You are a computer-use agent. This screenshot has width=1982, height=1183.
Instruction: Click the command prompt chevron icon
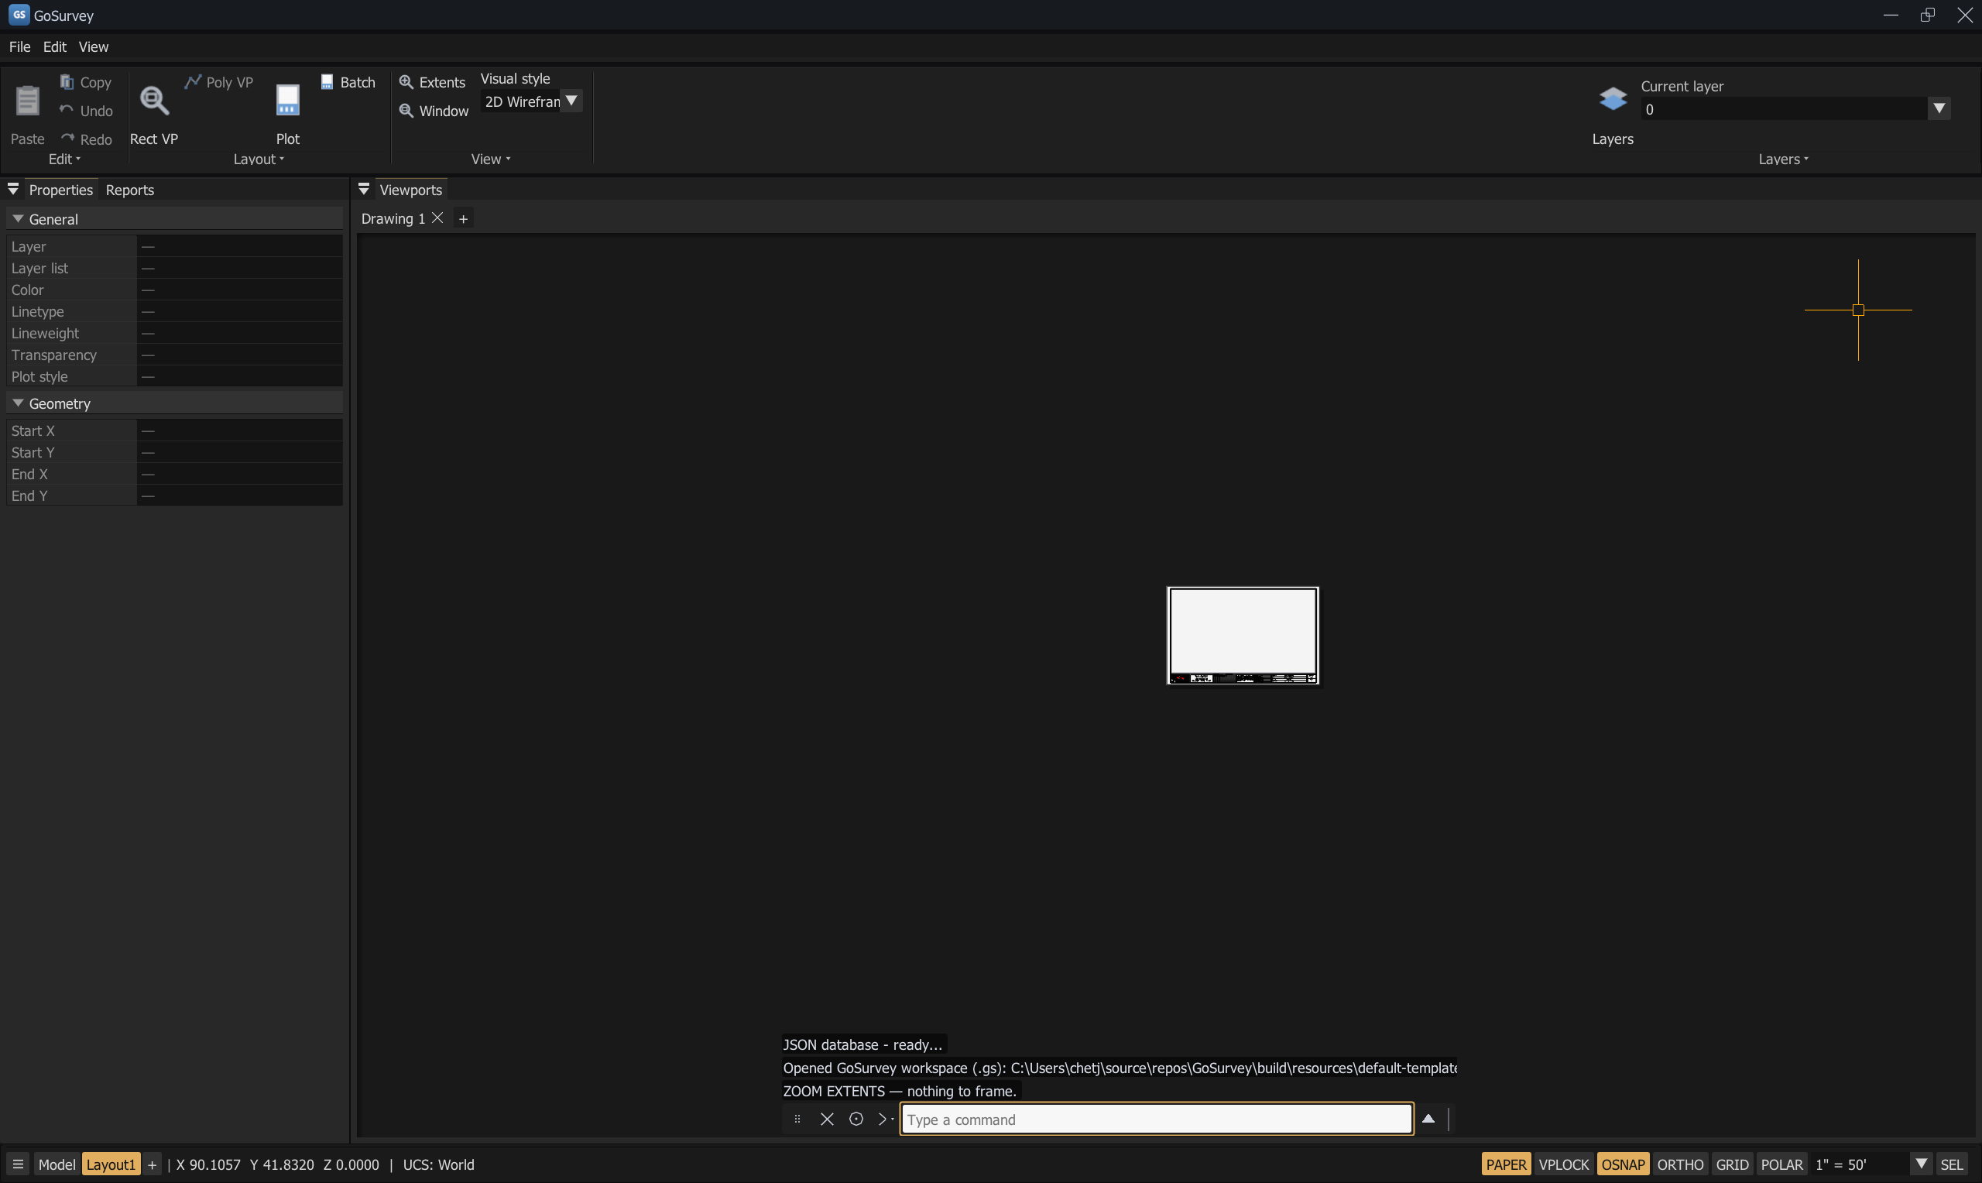pyautogui.click(x=885, y=1119)
